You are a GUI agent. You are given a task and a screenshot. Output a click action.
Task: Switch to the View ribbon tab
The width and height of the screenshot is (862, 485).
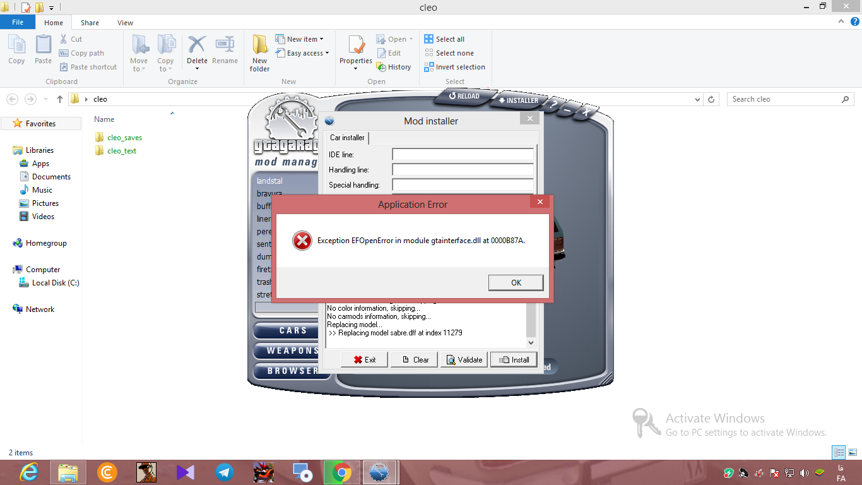[x=125, y=23]
